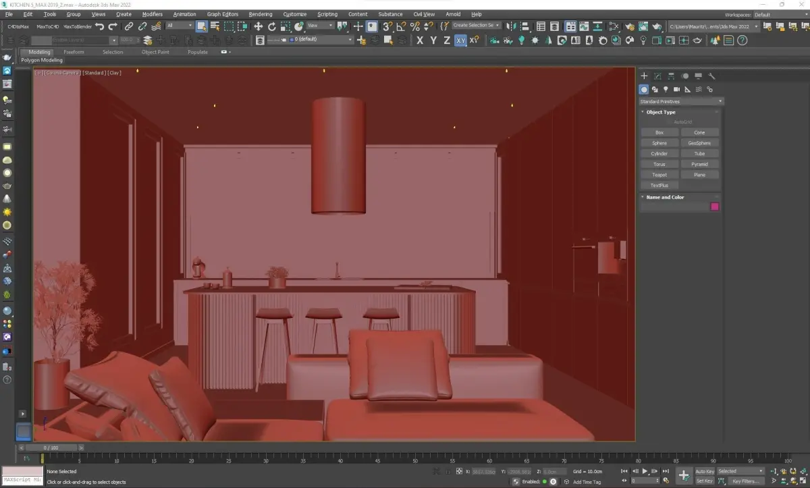Open the Selected key target dropdown

coord(740,471)
